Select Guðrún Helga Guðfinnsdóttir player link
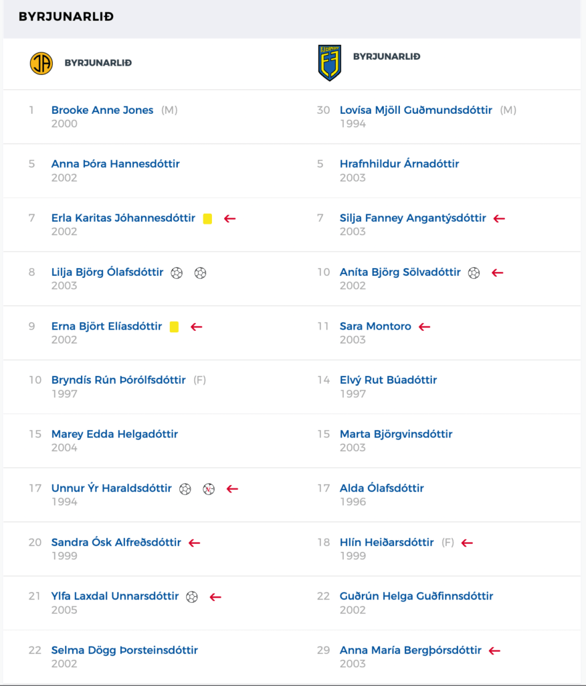586x686 pixels. point(417,596)
